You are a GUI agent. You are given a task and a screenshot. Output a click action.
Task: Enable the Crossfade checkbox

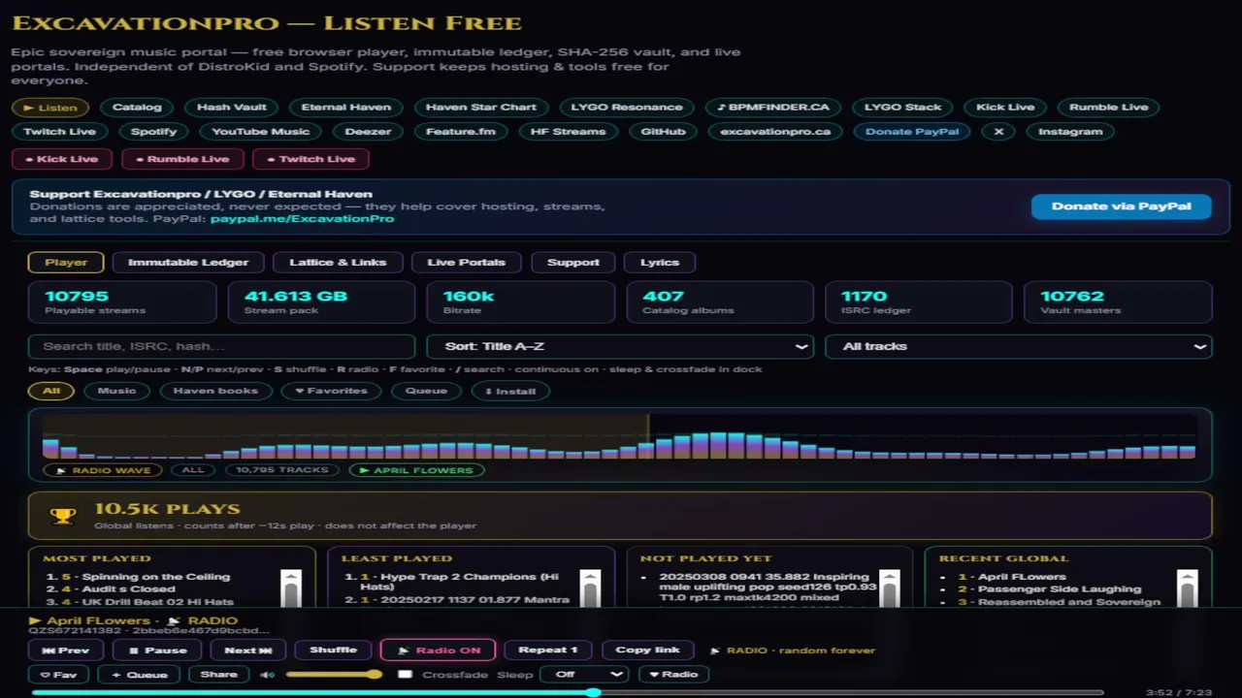[405, 675]
